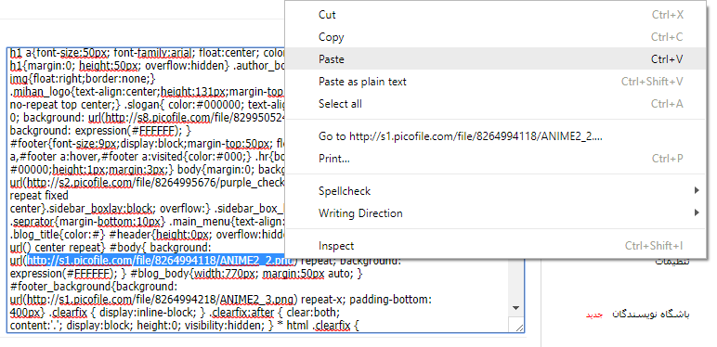Click the .mihan_logo{text-align:center line

[x=148, y=91]
